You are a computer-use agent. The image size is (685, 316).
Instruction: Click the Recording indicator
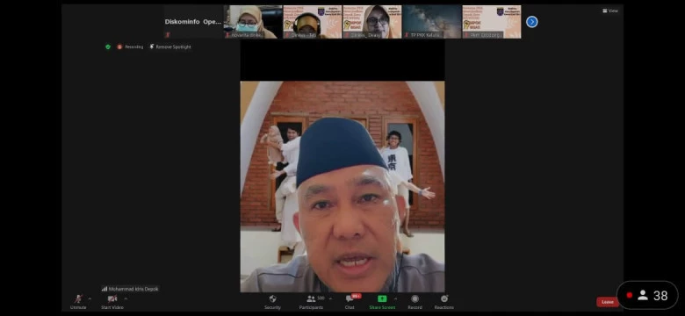click(130, 47)
